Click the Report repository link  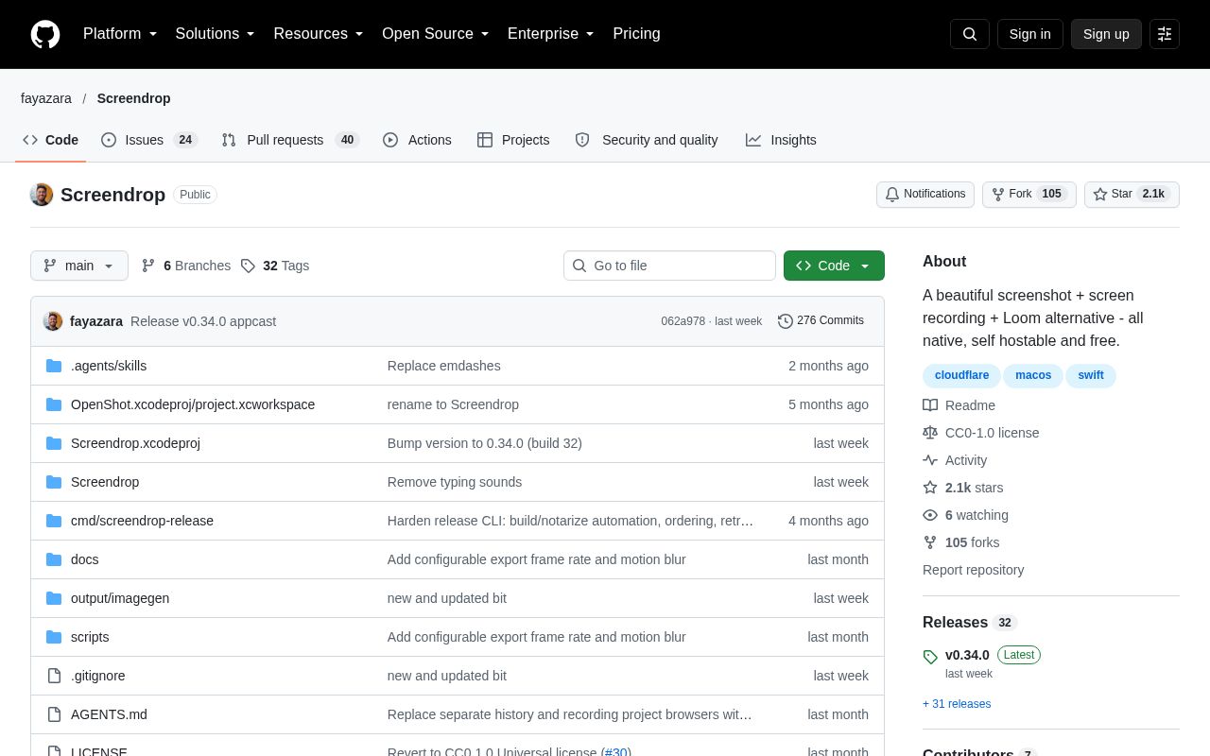click(973, 570)
